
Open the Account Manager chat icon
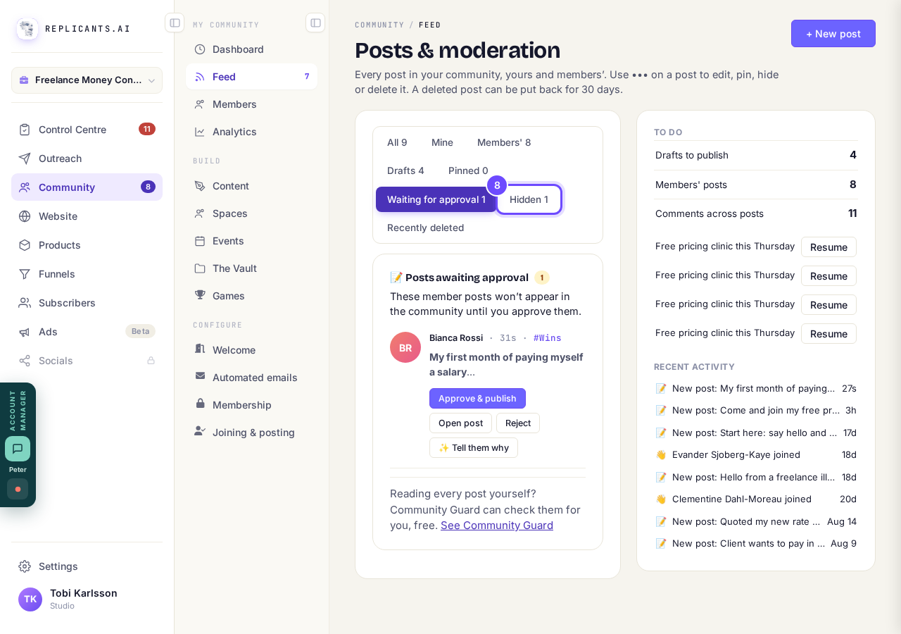pos(18,449)
